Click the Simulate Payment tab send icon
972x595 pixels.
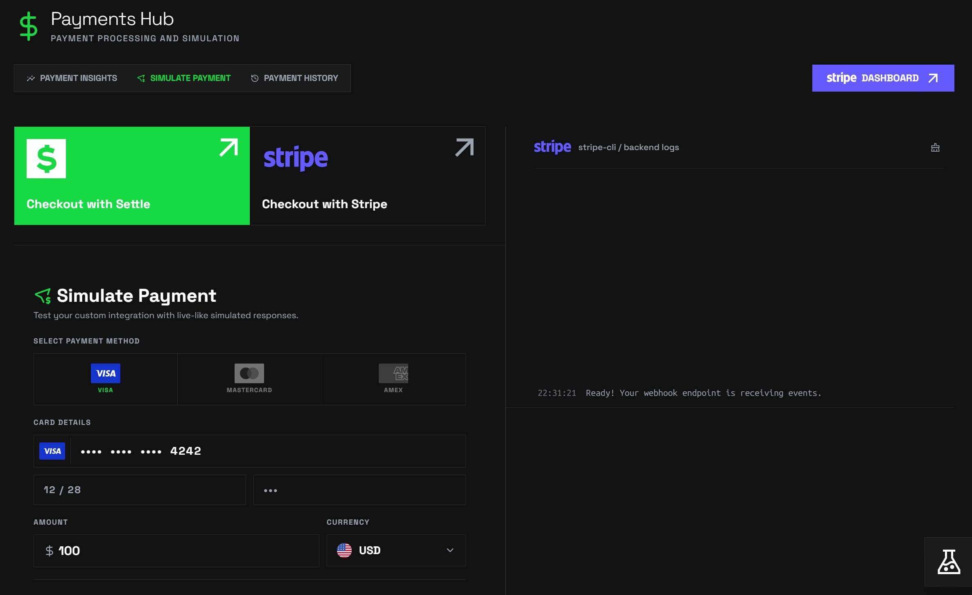point(141,78)
